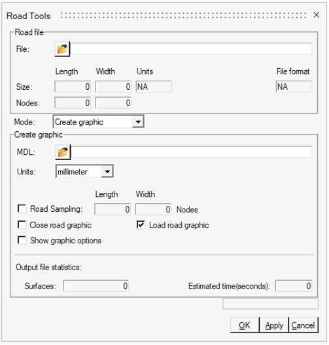Viewport: 329px width, 345px height.
Task: Click the Apply button
Action: tap(274, 325)
